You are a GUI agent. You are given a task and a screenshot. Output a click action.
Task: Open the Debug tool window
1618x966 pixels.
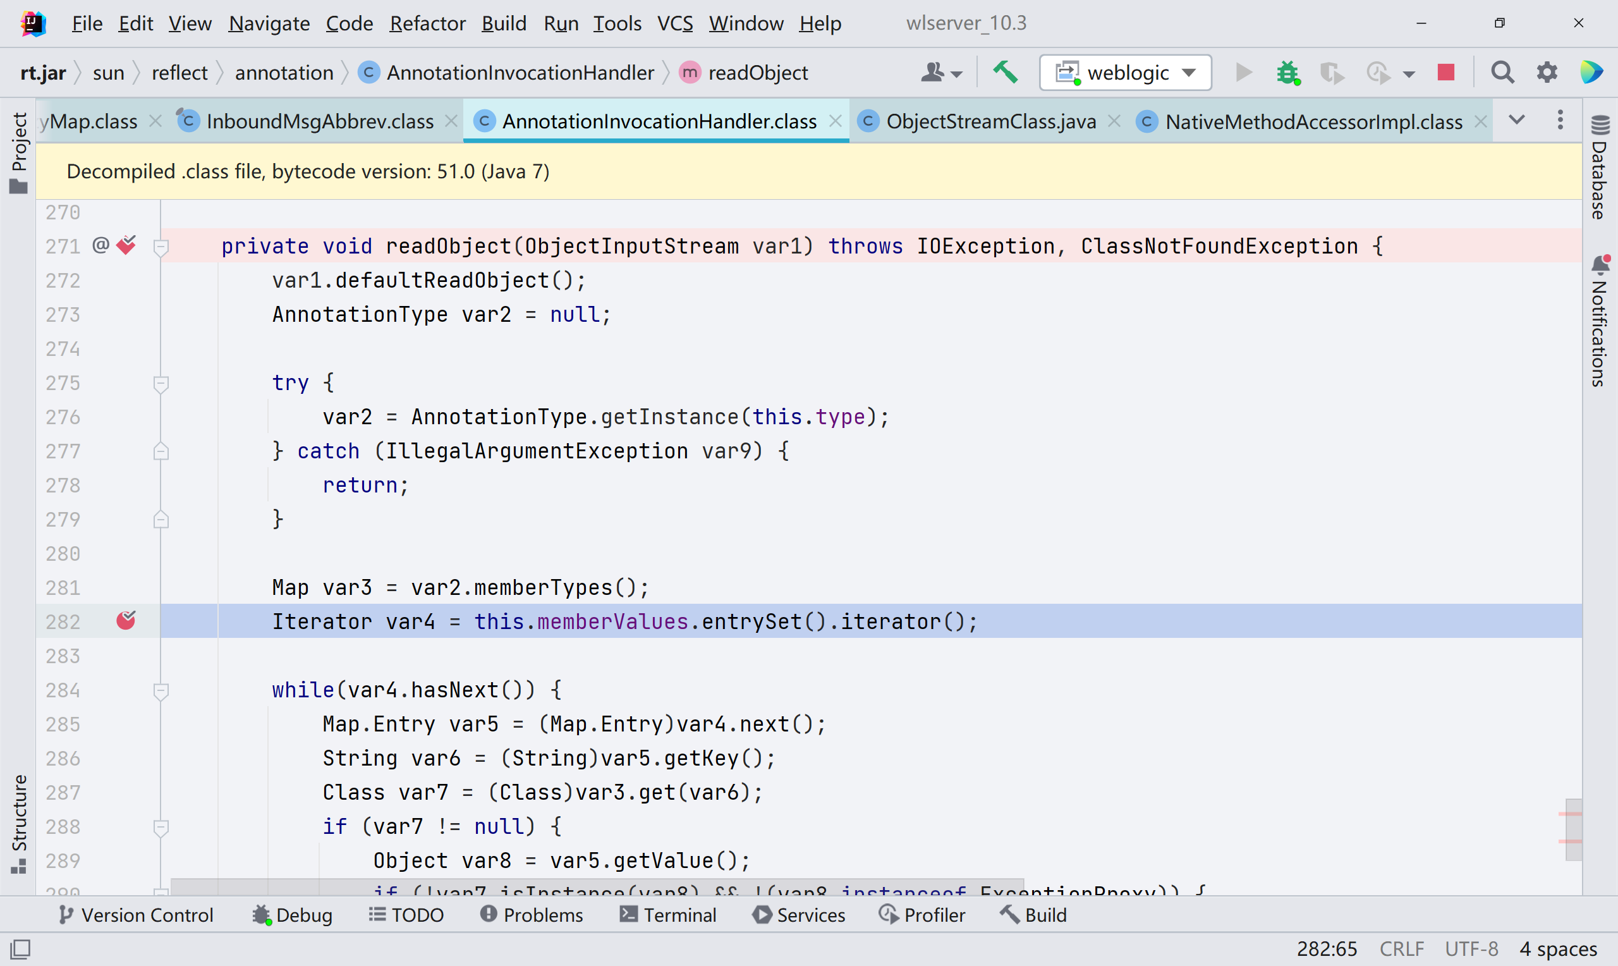[292, 915]
